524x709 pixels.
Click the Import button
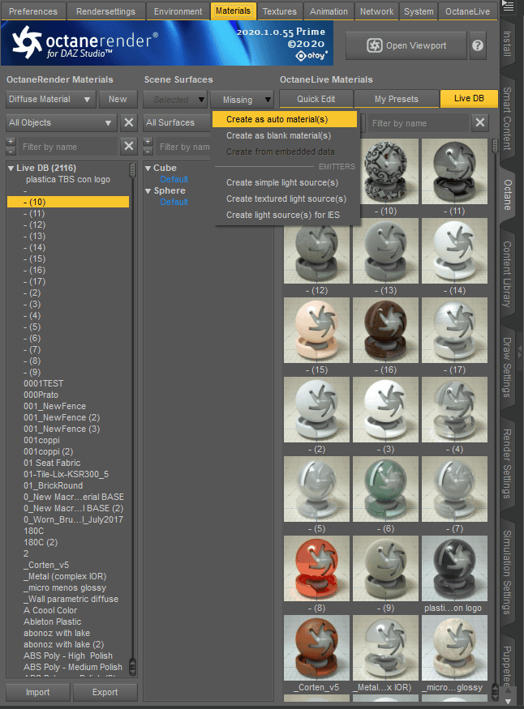click(38, 692)
